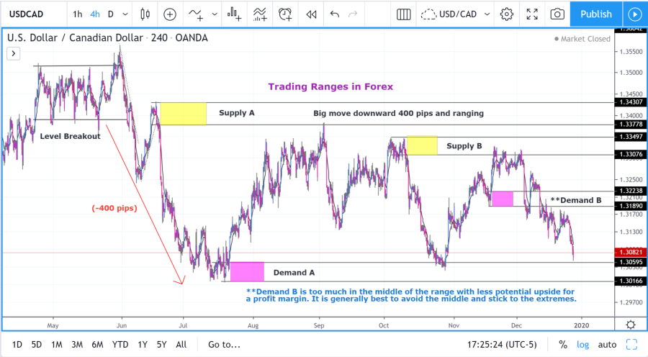This screenshot has width=648, height=357.
Task: Click the compare/add symbol plus icon
Action: tap(170, 14)
